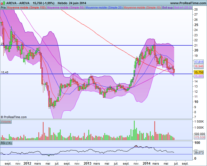Select Moyenne mobile (Simple 50) legend label
The height and width of the screenshot is (166, 207).
click(66, 7)
